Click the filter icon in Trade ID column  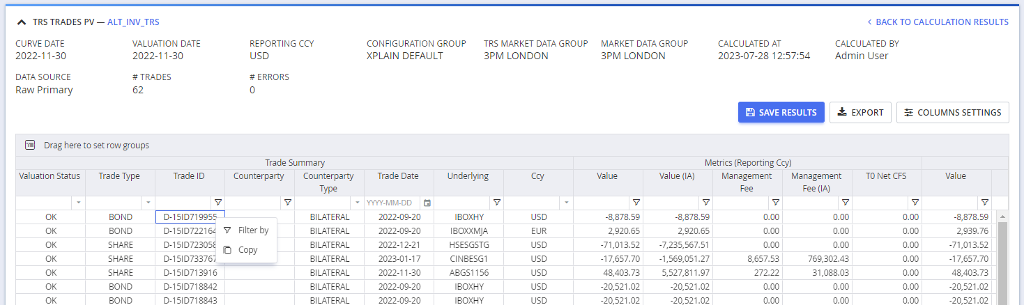click(x=217, y=203)
